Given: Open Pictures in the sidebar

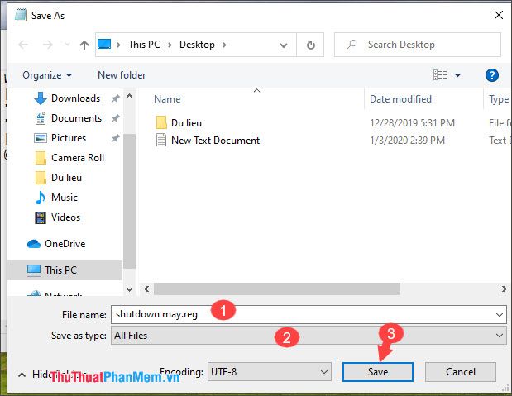Looking at the screenshot, I should tap(69, 138).
